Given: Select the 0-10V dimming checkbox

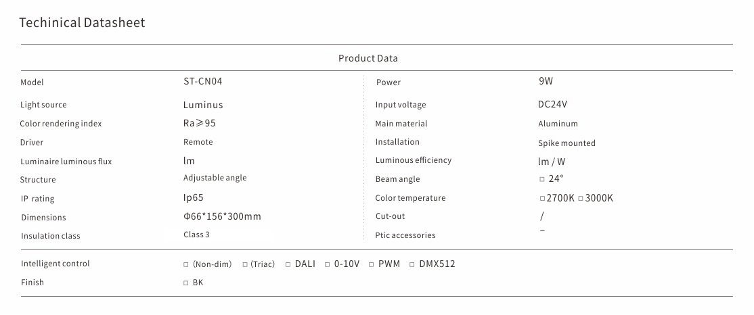Looking at the screenshot, I should coord(328,264).
